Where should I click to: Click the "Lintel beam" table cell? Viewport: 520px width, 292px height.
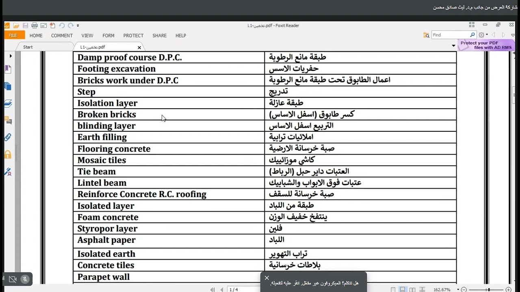[169, 183]
